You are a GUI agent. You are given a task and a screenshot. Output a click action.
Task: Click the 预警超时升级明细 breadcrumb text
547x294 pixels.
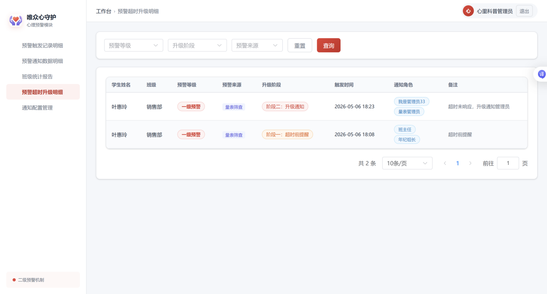(138, 11)
